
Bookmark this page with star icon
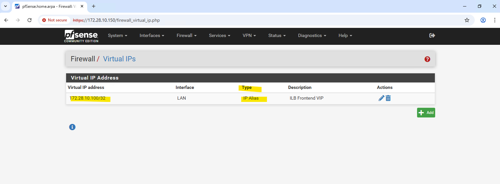point(467,20)
